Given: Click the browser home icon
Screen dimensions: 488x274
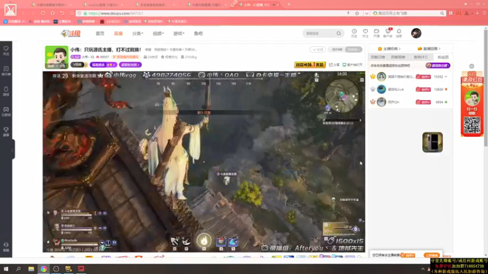Looking at the screenshot, I should point(52,13).
